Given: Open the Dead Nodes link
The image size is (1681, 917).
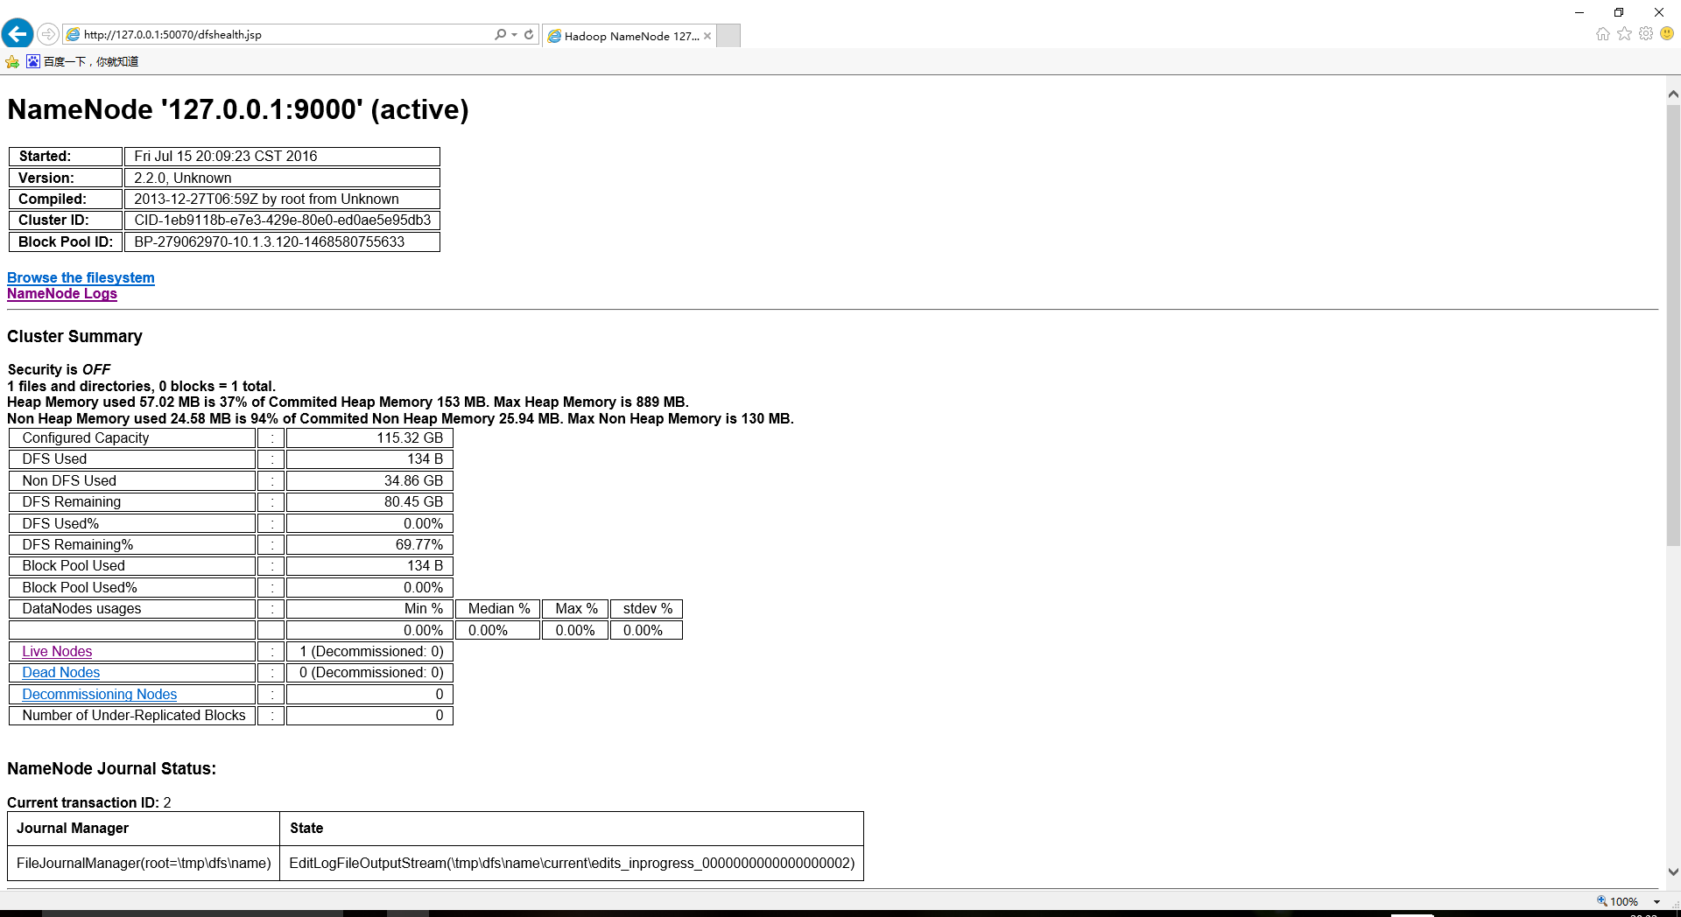Looking at the screenshot, I should (x=61, y=672).
